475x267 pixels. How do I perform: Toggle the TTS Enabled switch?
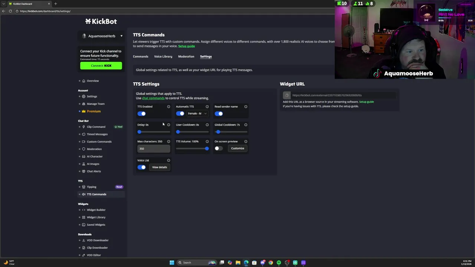click(x=141, y=114)
